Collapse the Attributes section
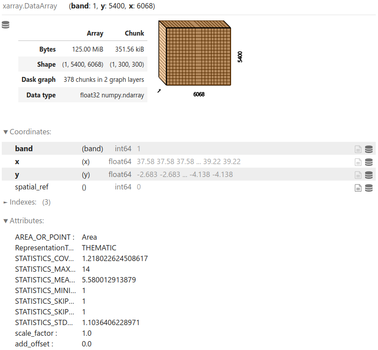The width and height of the screenshot is (378, 350). click(x=24, y=221)
